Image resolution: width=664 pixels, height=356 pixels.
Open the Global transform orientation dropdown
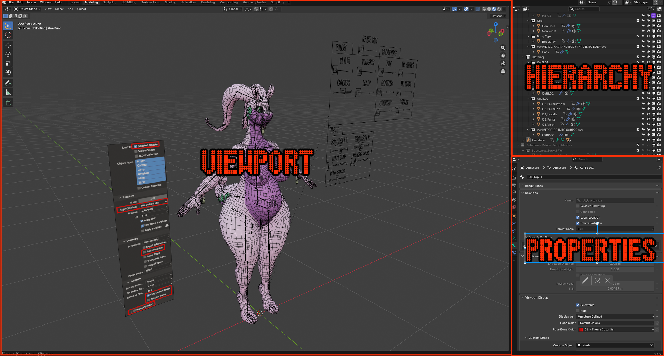[233, 9]
